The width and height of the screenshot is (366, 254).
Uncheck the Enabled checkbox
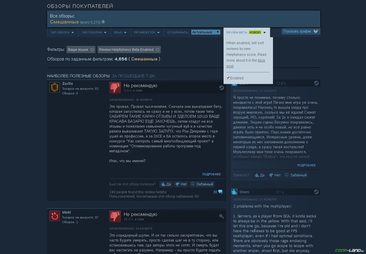tap(228, 78)
